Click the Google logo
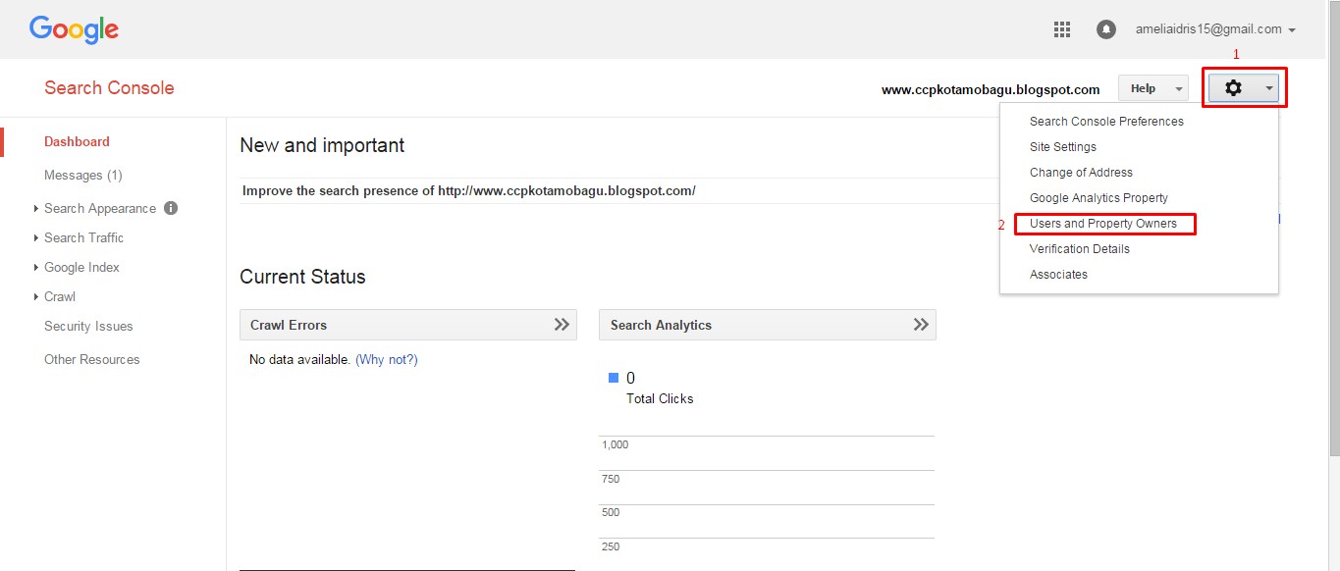Image resolution: width=1340 pixels, height=571 pixels. tap(74, 29)
